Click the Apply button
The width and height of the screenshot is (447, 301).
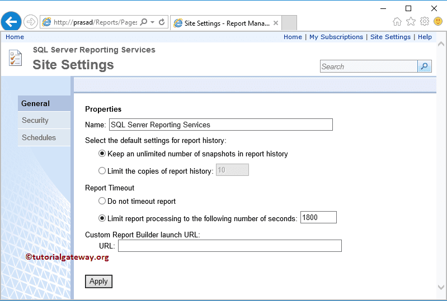(x=98, y=281)
